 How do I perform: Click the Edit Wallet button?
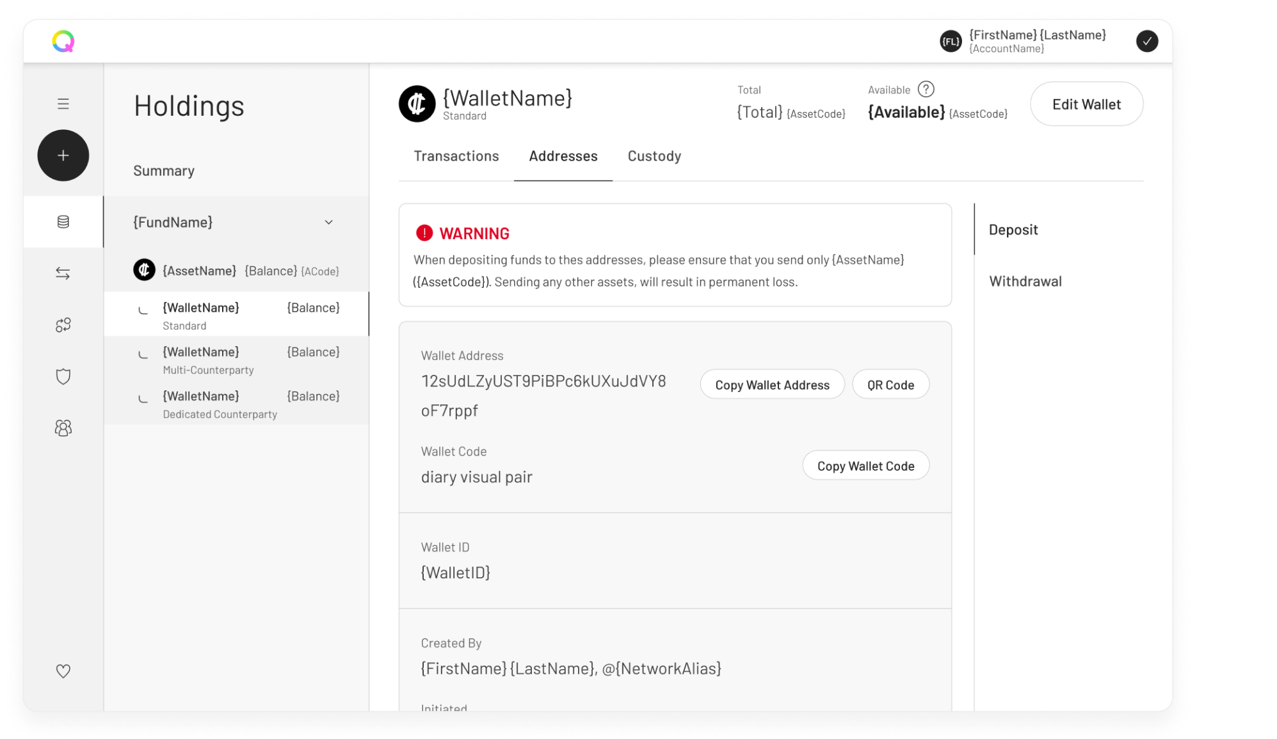[x=1086, y=104]
